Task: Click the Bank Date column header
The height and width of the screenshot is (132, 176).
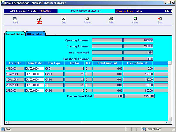Action: tap(35, 63)
